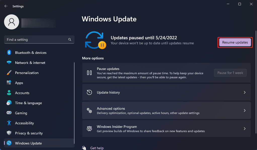Open Bluetooth & devices settings
This screenshot has width=257, height=150.
[x=9, y=53]
